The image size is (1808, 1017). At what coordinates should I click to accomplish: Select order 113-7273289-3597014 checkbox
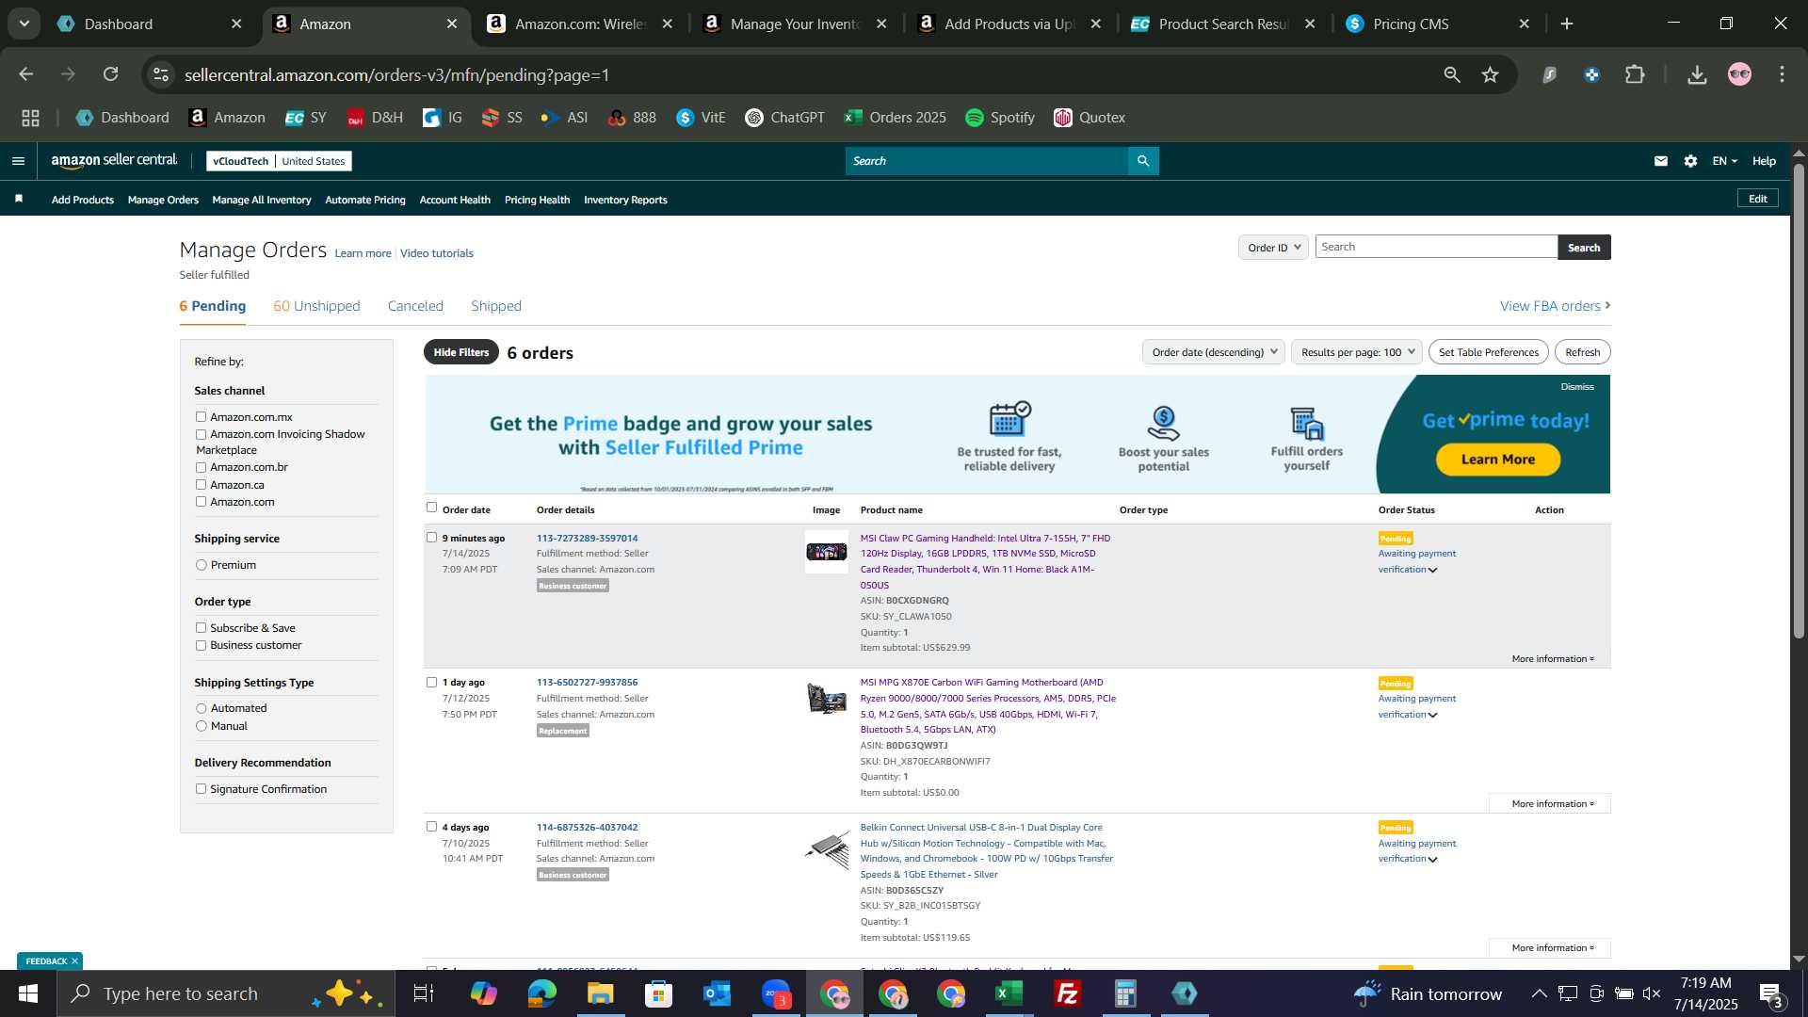pos(431,538)
